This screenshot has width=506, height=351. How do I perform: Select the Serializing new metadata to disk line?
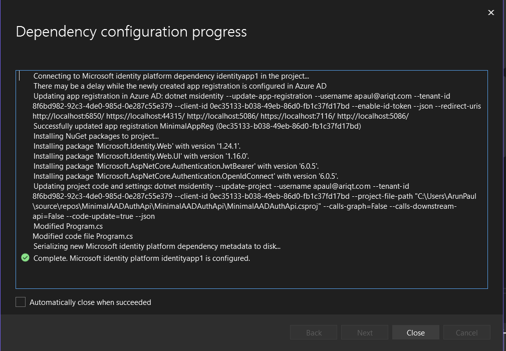pyautogui.click(x=157, y=246)
